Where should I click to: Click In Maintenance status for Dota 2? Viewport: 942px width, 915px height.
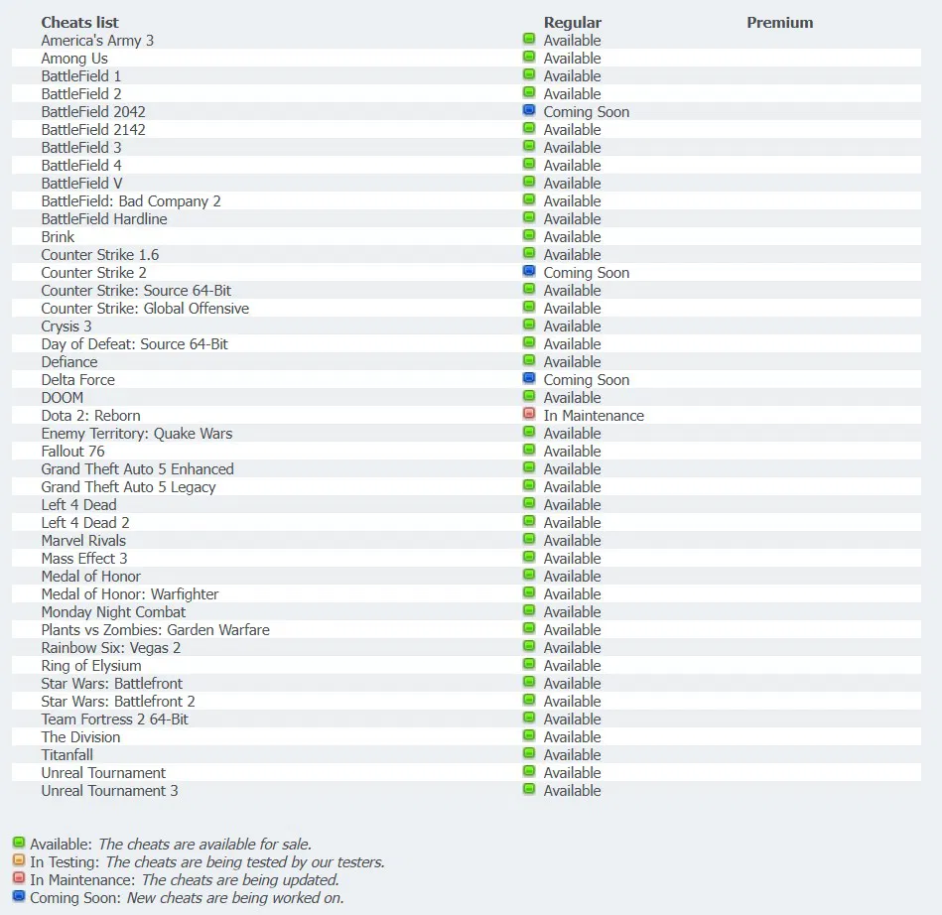594,416
